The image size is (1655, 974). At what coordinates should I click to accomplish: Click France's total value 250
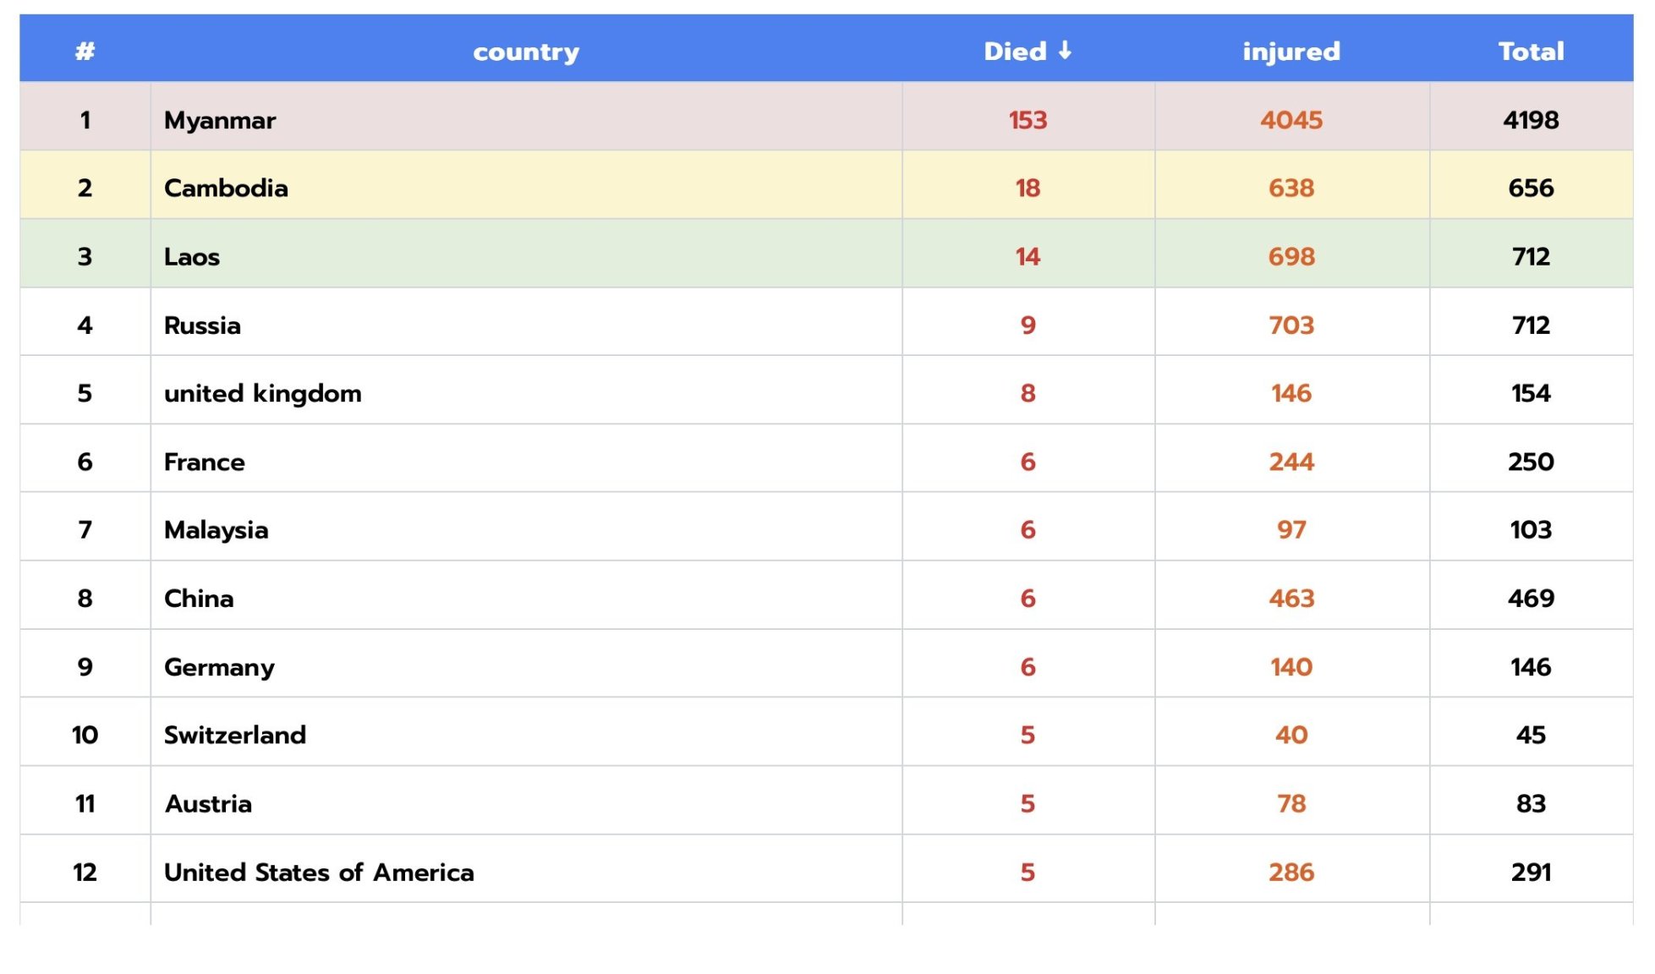click(1531, 462)
